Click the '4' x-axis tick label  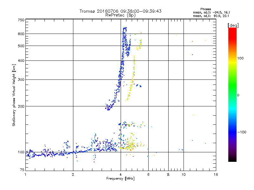coord(121,174)
